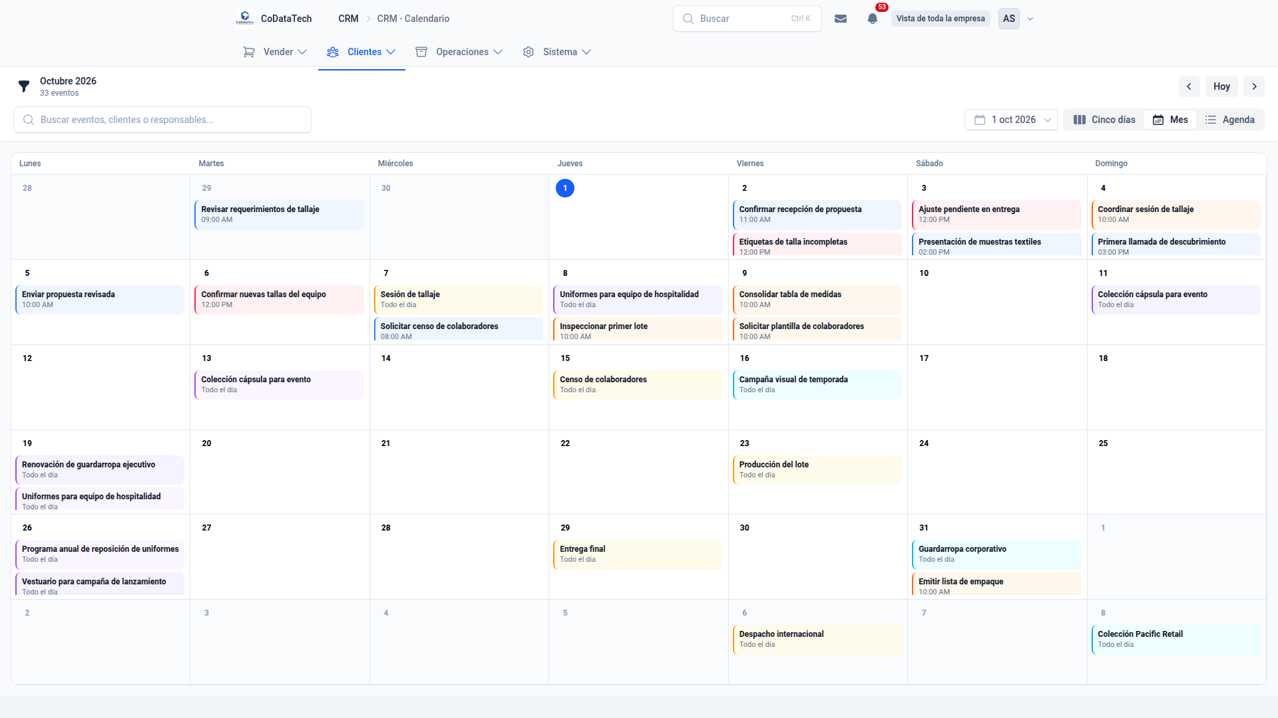
Task: Click the CRM breadcrumb link
Action: (x=348, y=19)
